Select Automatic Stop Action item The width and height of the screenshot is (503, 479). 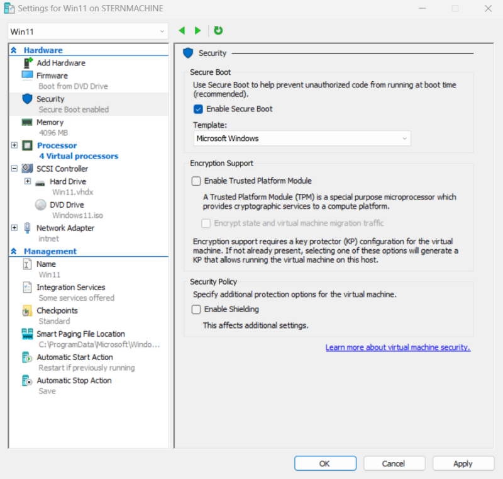pyautogui.click(x=74, y=380)
